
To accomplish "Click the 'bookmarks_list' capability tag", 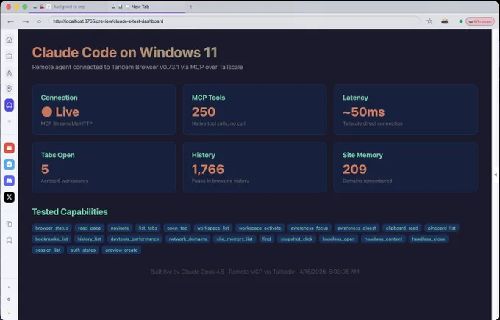I will tap(51, 239).
